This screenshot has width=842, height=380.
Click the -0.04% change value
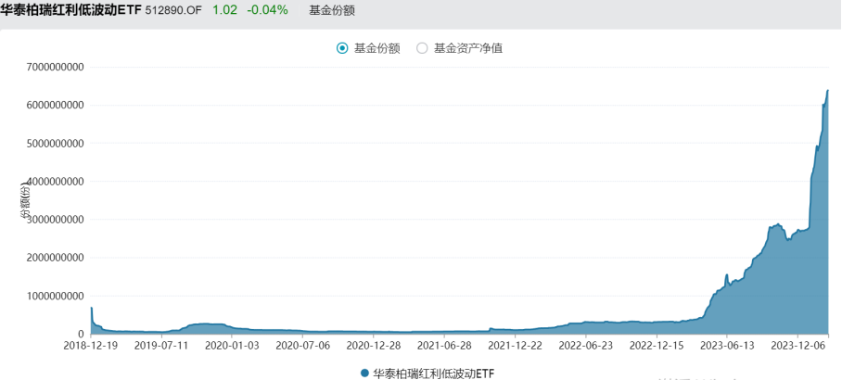(266, 10)
